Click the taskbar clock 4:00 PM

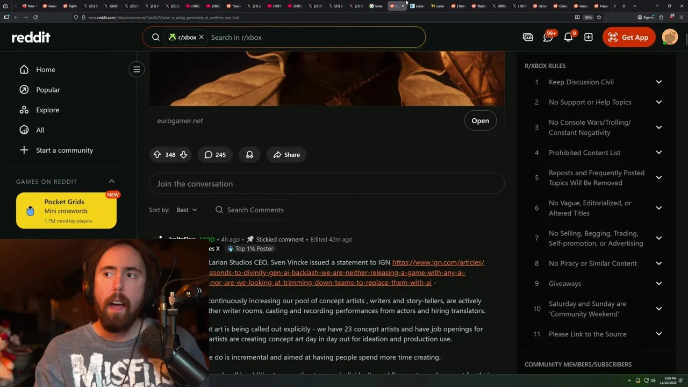pos(668,380)
